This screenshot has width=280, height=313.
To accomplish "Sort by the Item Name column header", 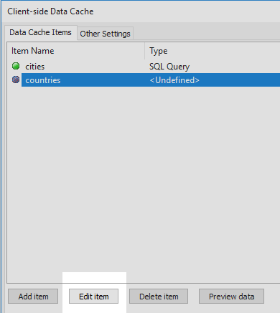I will pos(76,51).
